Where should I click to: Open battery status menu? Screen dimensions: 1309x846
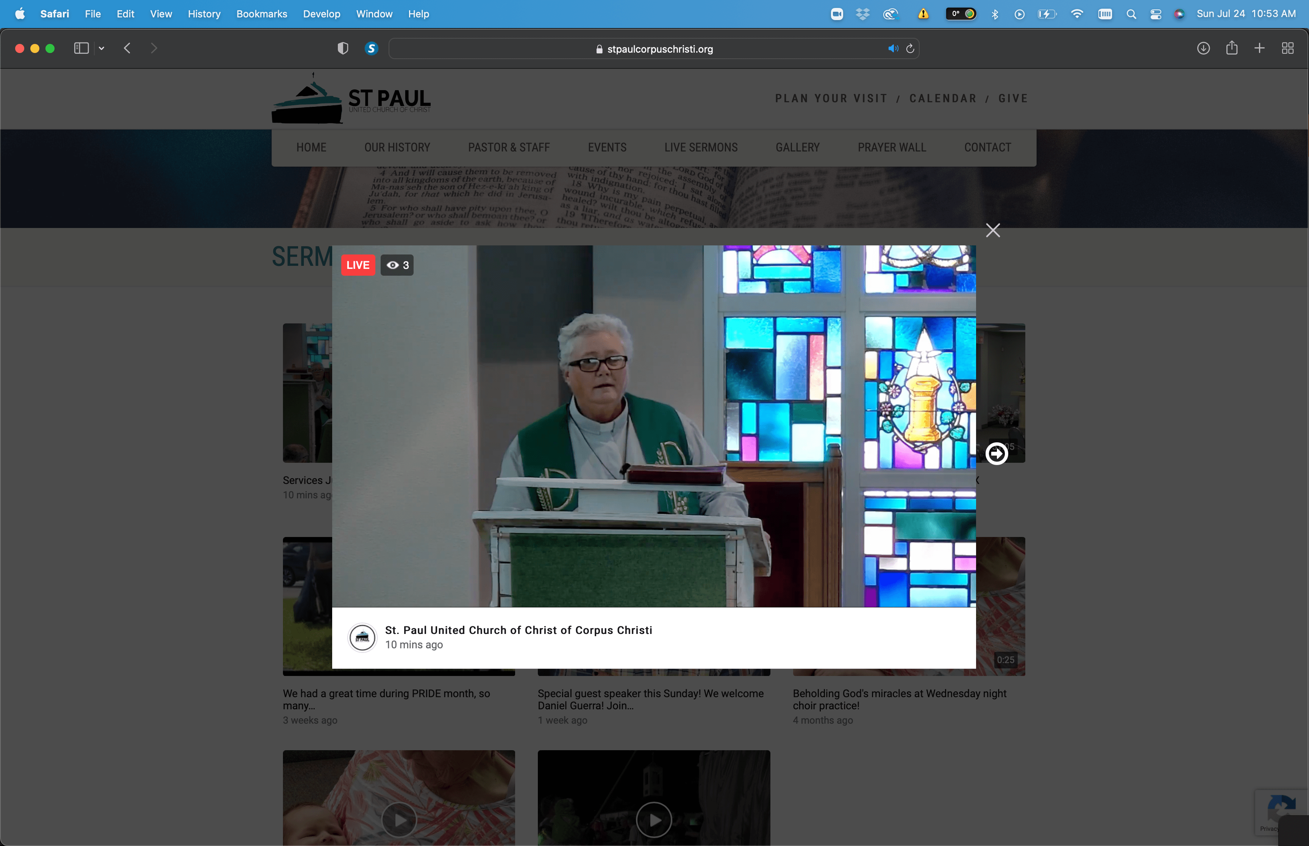[x=1047, y=14]
